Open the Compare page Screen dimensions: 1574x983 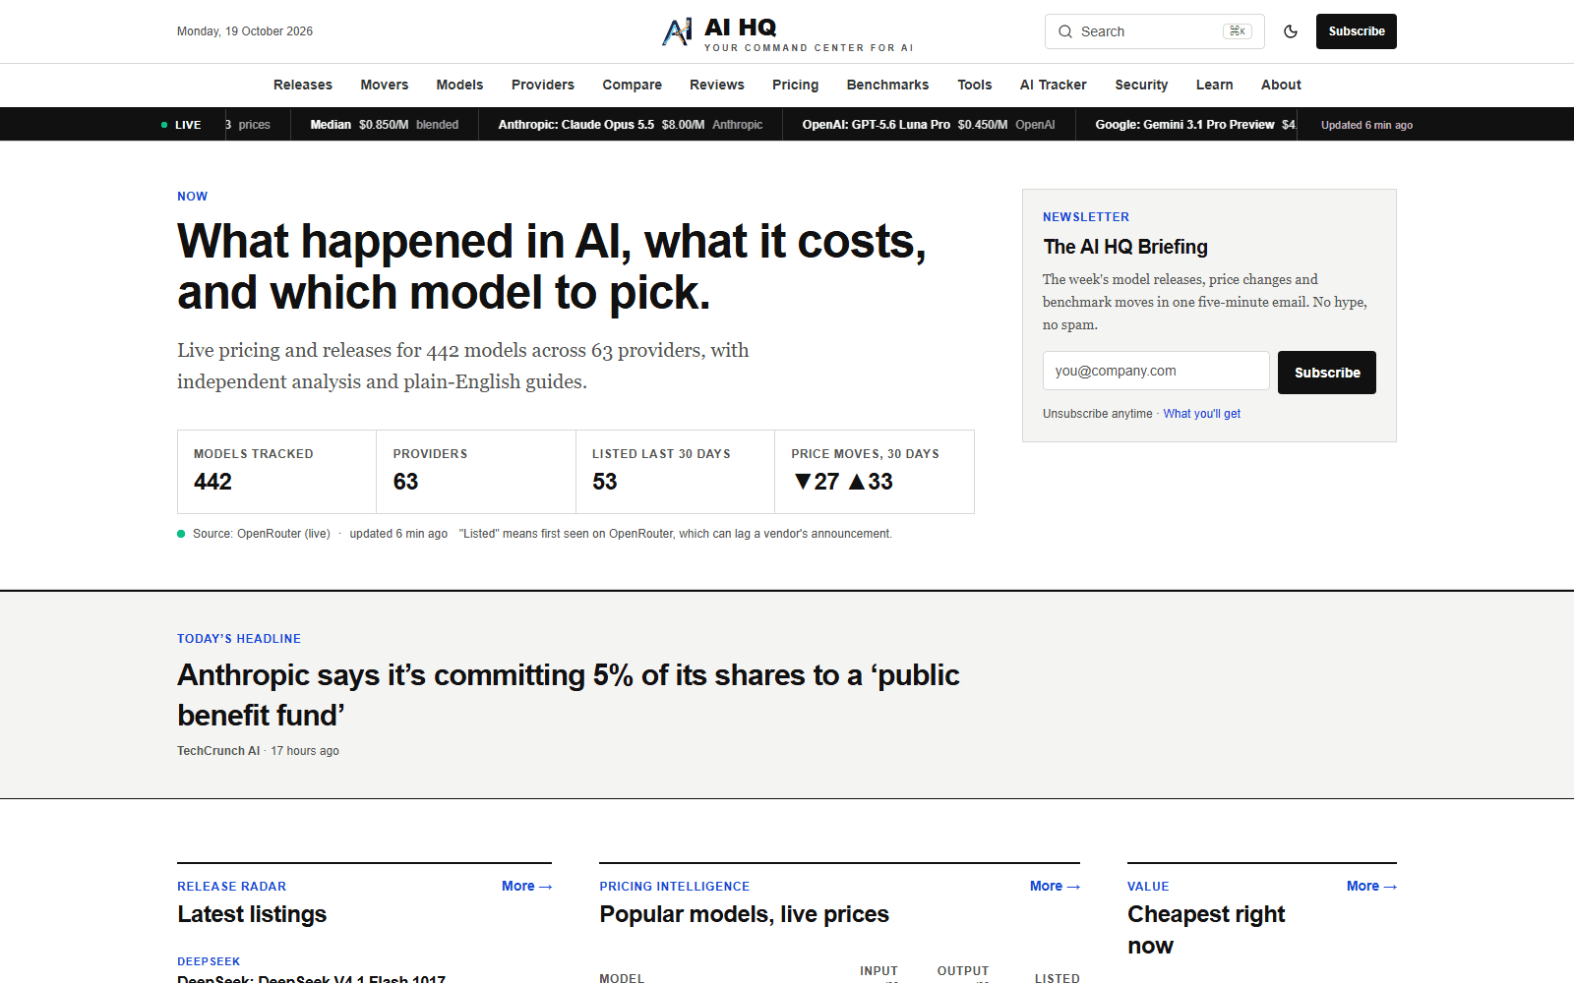point(632,85)
